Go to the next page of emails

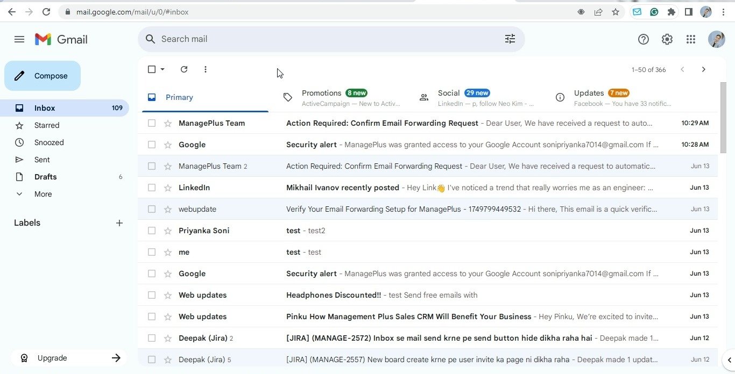(703, 69)
